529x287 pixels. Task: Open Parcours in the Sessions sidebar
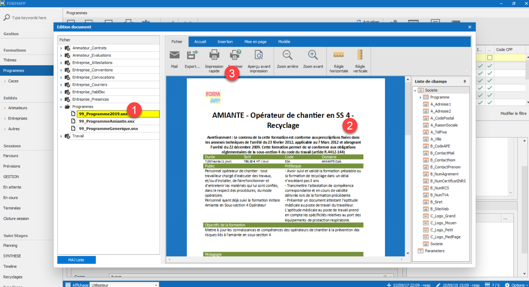pos(11,156)
